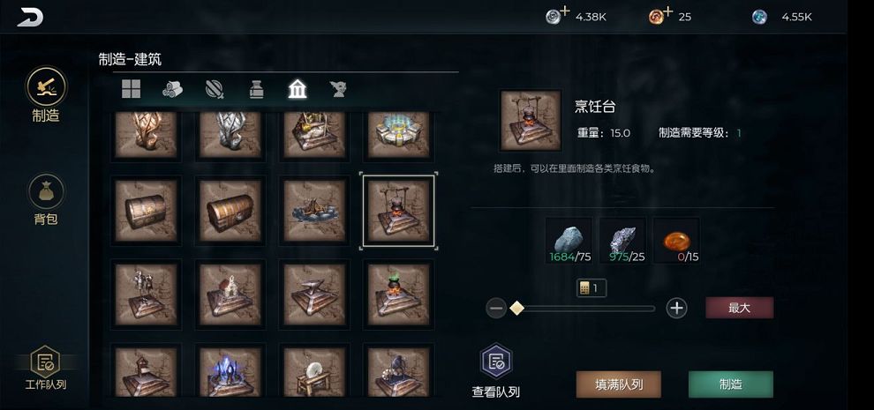
Task: Select the potion bottle category icon
Action: (x=256, y=89)
